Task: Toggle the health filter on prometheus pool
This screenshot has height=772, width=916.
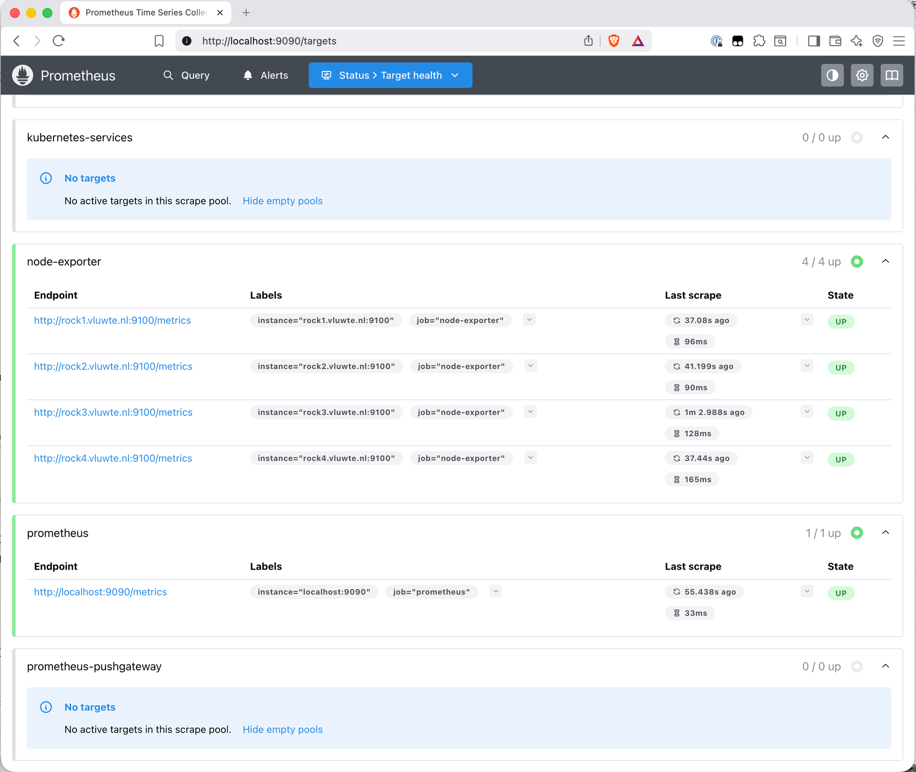Action: [x=857, y=533]
